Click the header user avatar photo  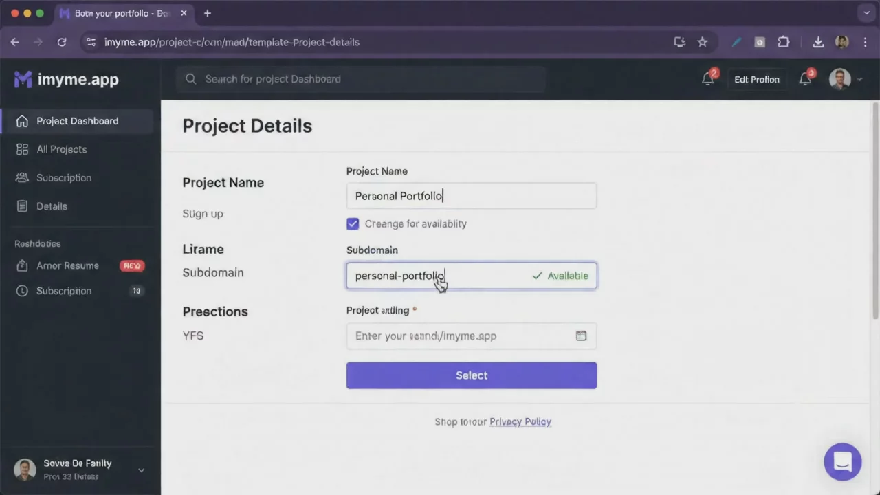pyautogui.click(x=840, y=79)
